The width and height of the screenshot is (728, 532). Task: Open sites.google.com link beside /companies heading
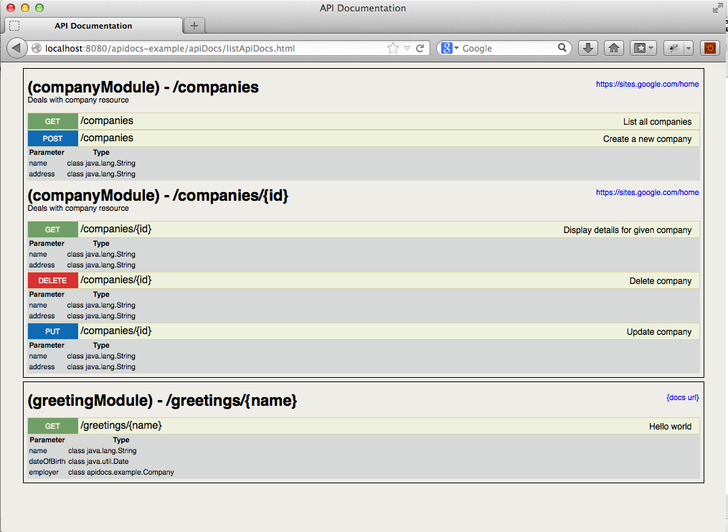(x=647, y=84)
